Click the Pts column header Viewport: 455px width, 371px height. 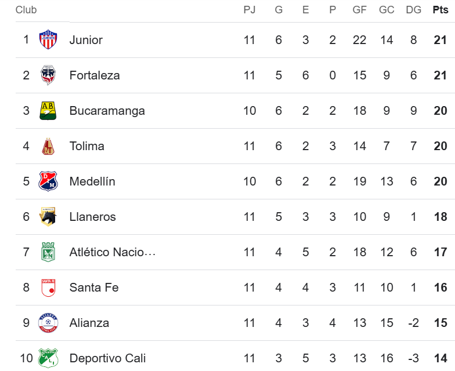tap(440, 10)
